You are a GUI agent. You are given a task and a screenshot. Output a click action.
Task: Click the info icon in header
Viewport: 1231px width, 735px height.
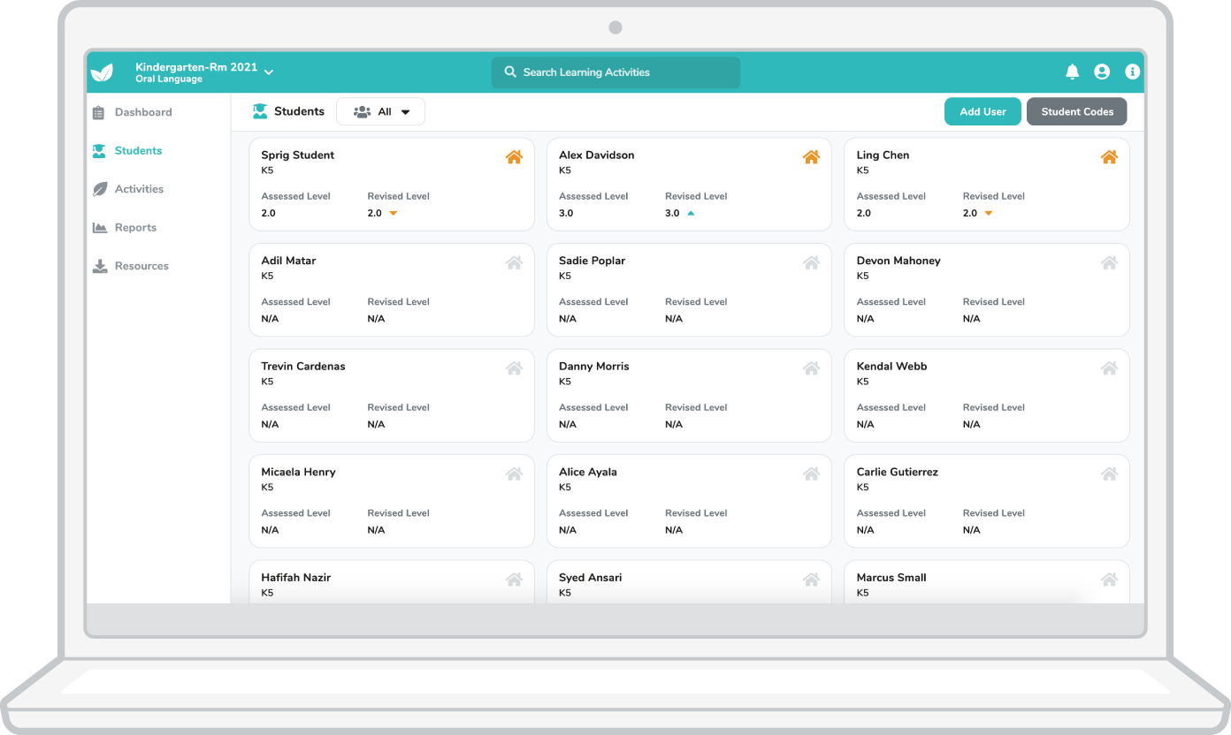click(1132, 72)
